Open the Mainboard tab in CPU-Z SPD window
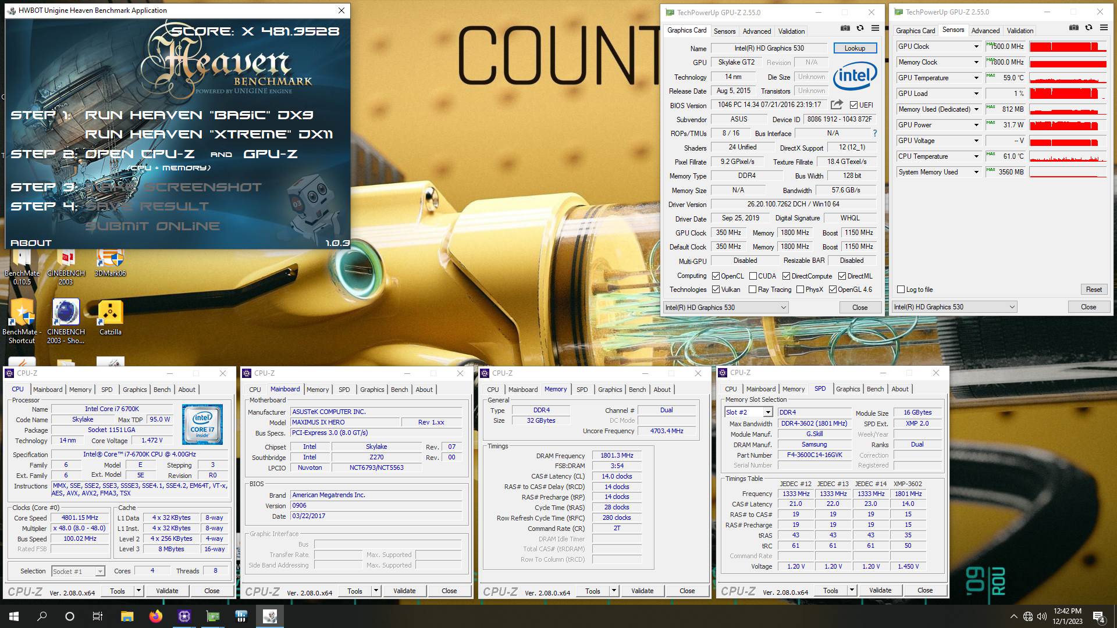Image resolution: width=1117 pixels, height=628 pixels. (x=760, y=389)
